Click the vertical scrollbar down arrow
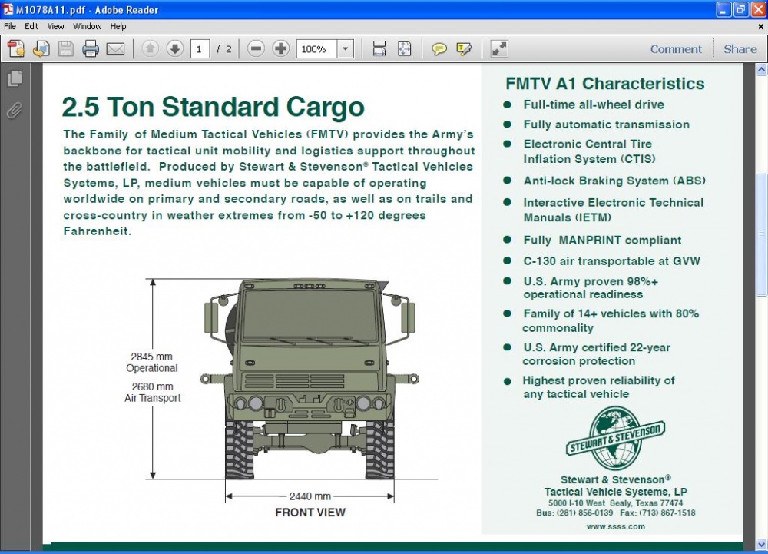This screenshot has height=554, width=768. tap(762, 544)
